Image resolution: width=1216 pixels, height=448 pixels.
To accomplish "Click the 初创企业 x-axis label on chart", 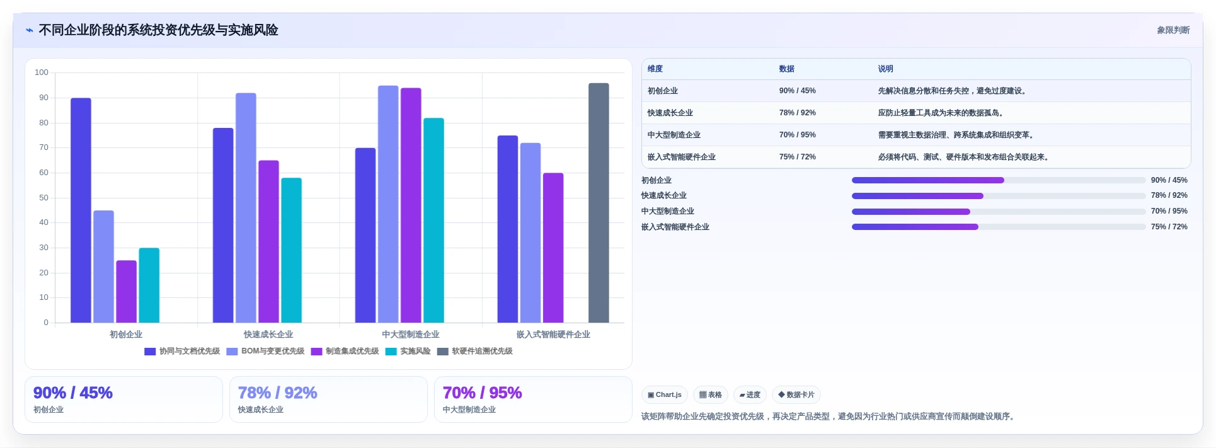I will click(126, 335).
